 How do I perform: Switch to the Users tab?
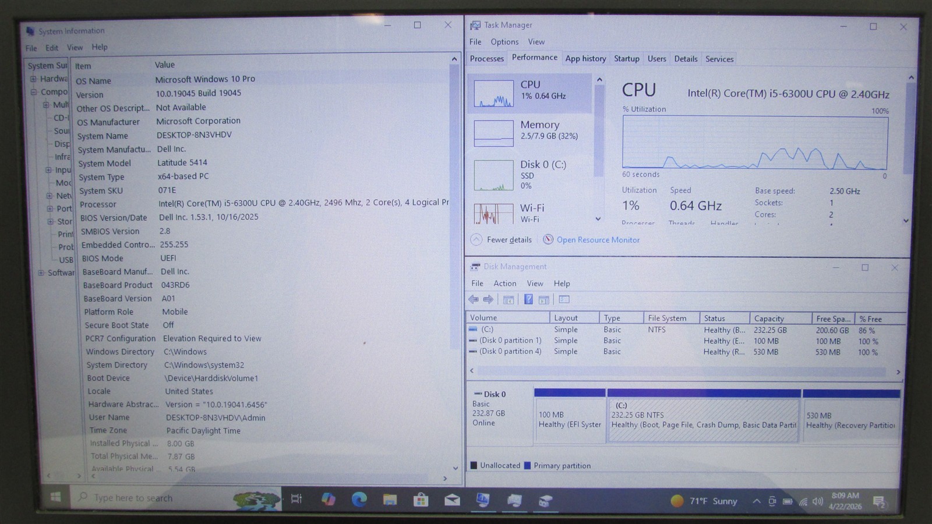656,59
